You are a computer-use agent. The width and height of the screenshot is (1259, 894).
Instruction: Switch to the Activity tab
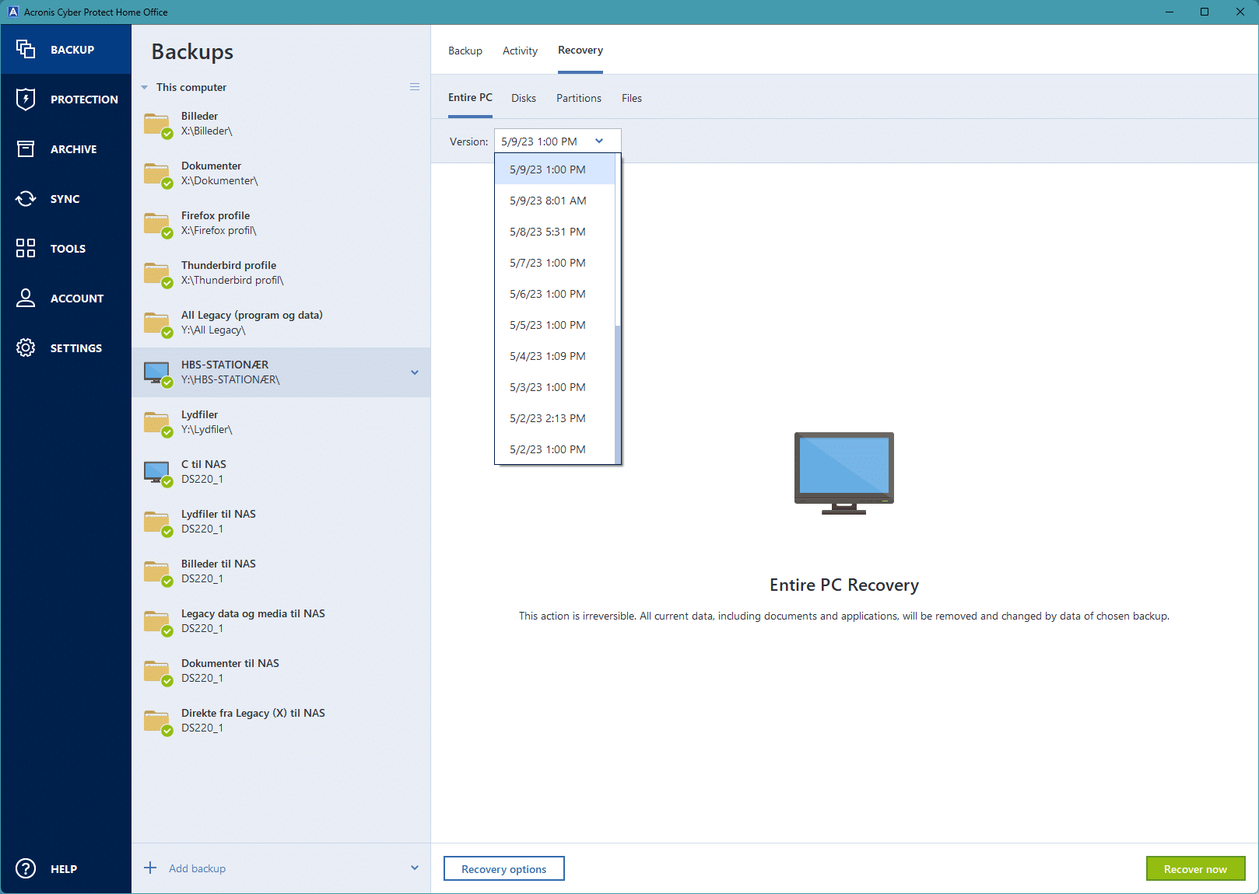coord(520,51)
